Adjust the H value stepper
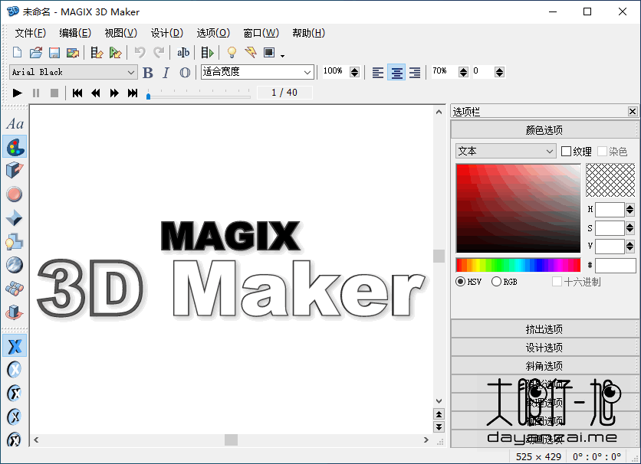Screen dimensions: 641x464 [629, 209]
